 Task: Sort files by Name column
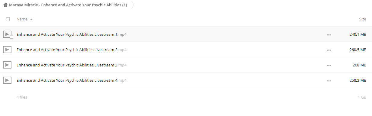pos(22,19)
